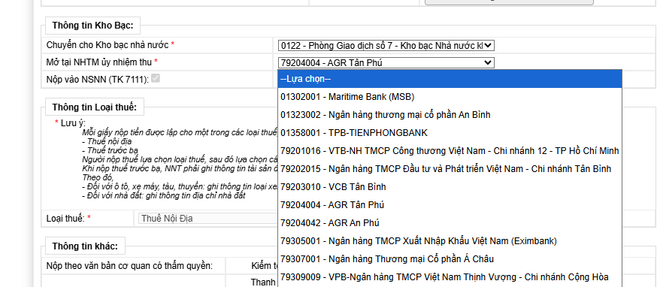This screenshot has height=287, width=657.
Task: Click the '- Thuế trước bạ' note line
Action: (111, 150)
